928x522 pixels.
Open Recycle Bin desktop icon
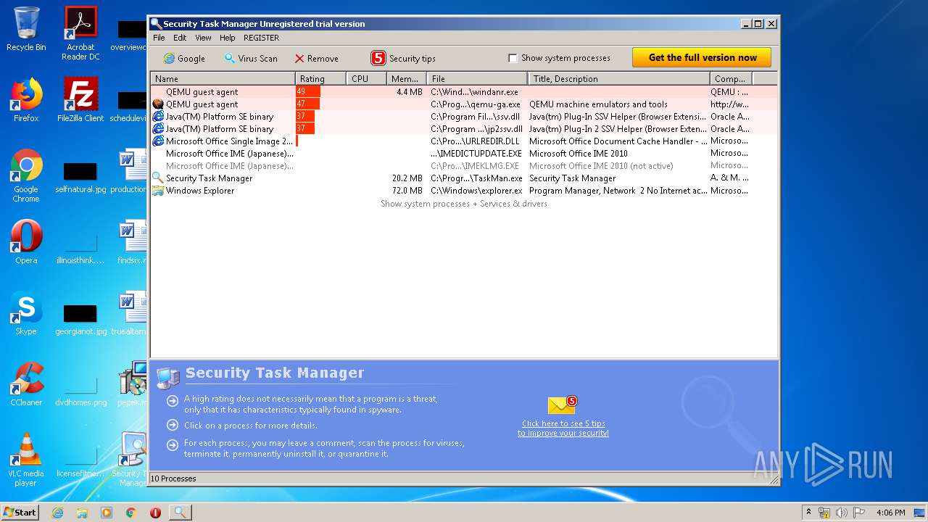(x=26, y=29)
